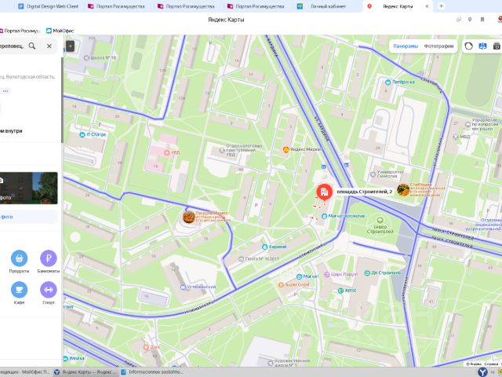Open the building photo thumbnail
The height and width of the screenshot is (377, 502).
28,188
